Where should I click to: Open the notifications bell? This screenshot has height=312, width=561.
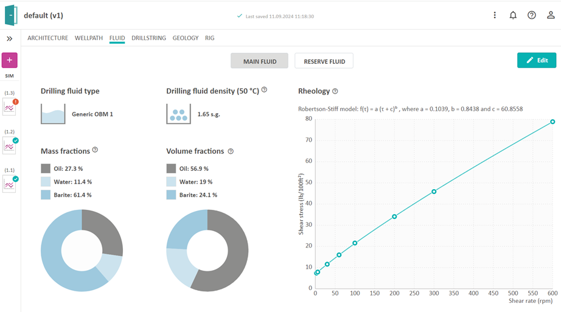click(x=513, y=15)
